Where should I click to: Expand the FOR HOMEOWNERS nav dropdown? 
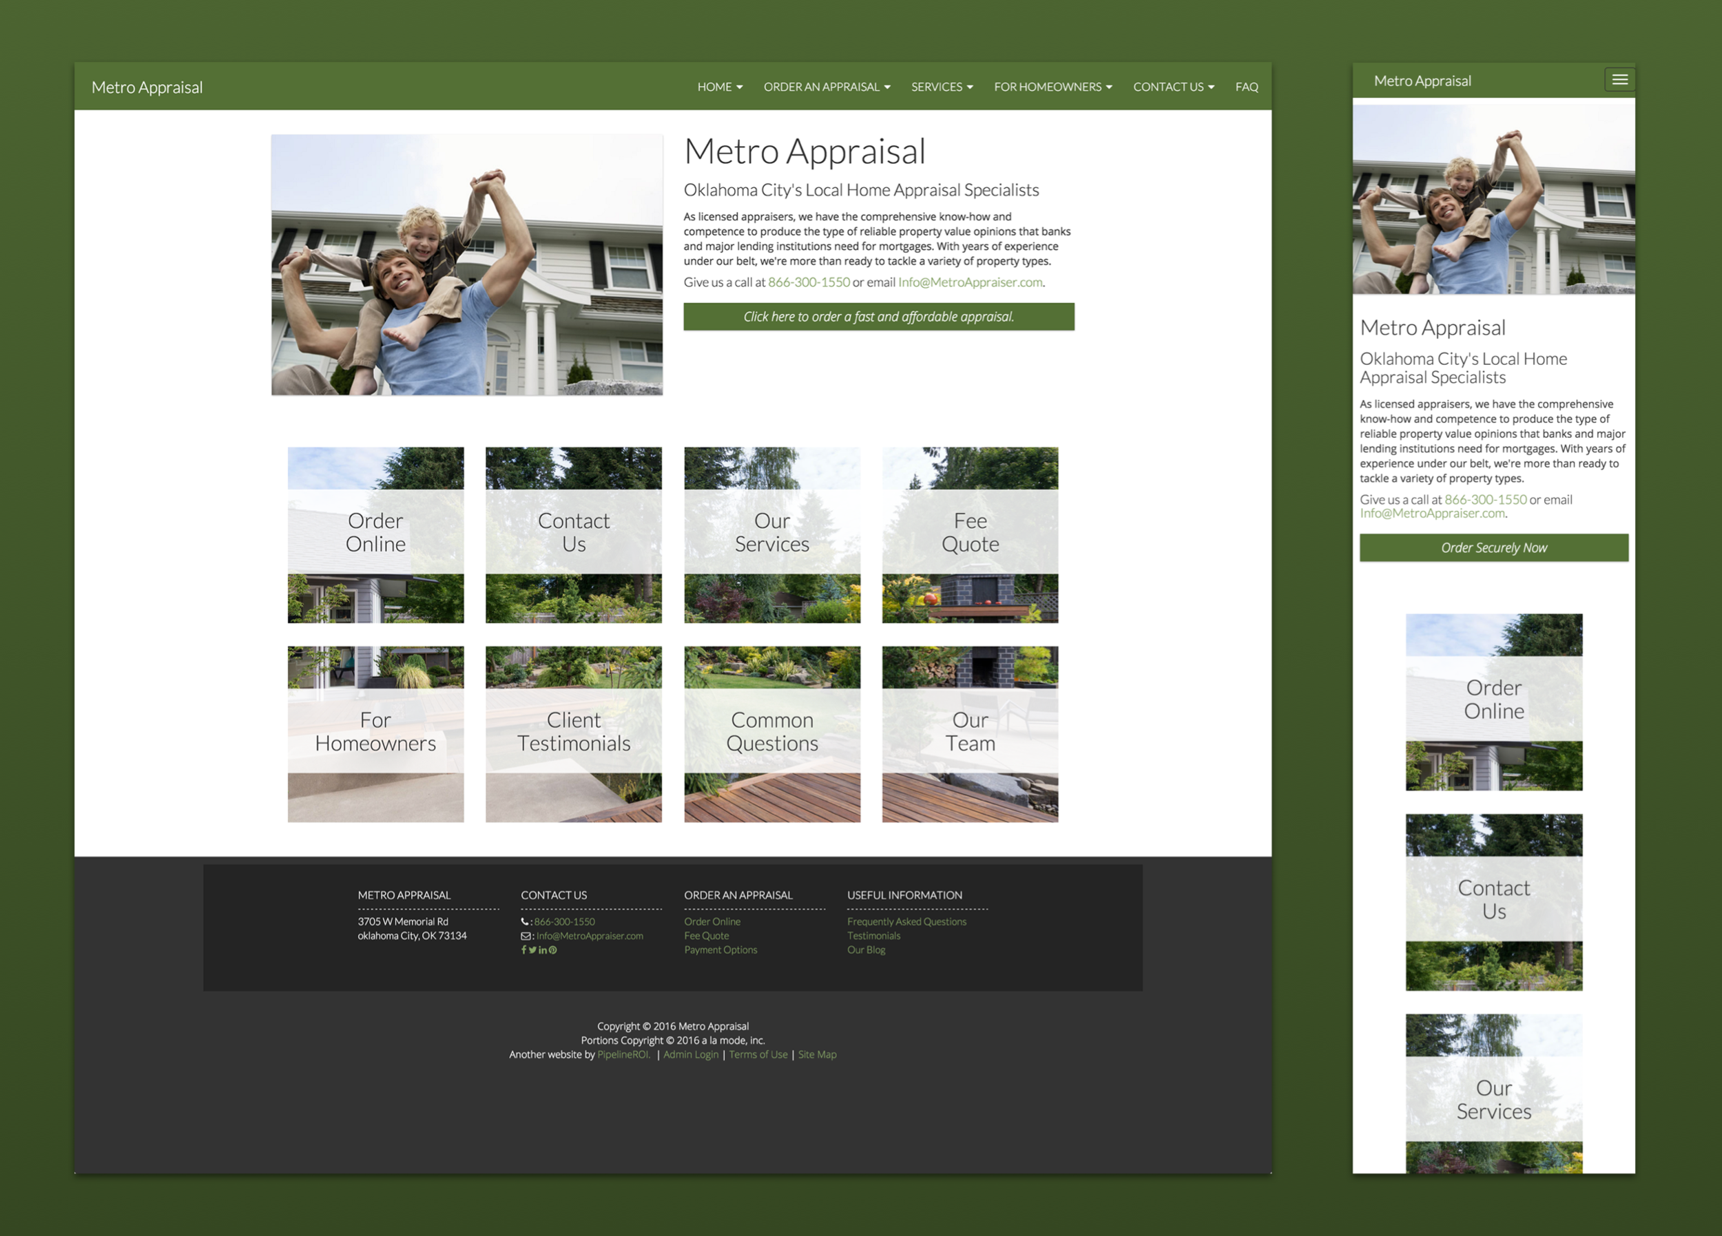coord(1053,87)
